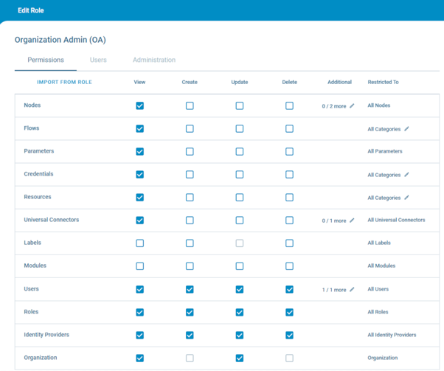Screen dimensions: 444x371
Task: Edit Credentials category restriction pencil icon
Action: [406, 175]
